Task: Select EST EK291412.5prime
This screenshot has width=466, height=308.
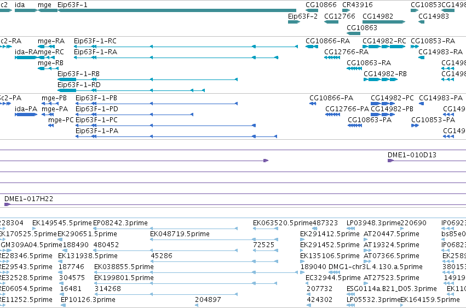Action: [x=302, y=239]
